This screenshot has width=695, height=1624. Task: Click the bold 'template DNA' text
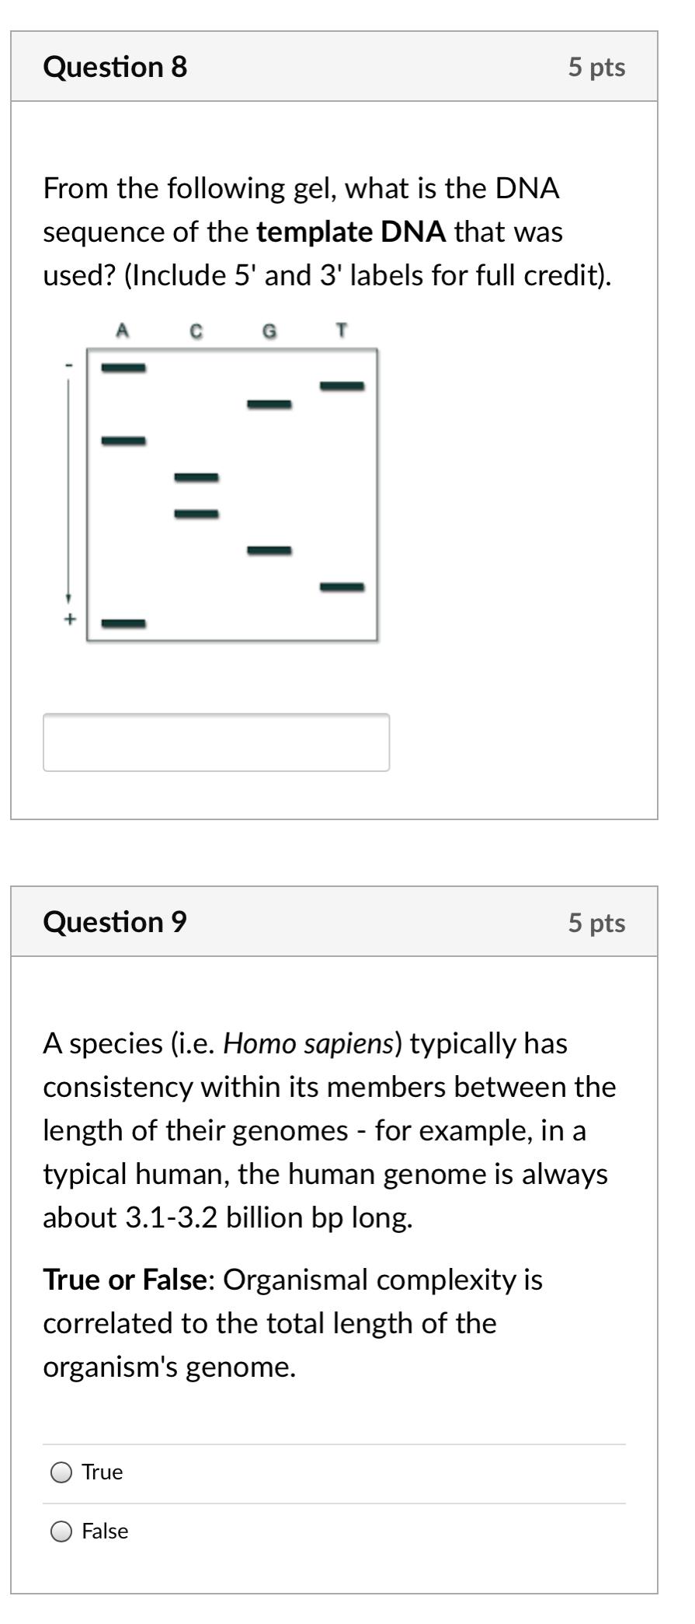click(352, 232)
